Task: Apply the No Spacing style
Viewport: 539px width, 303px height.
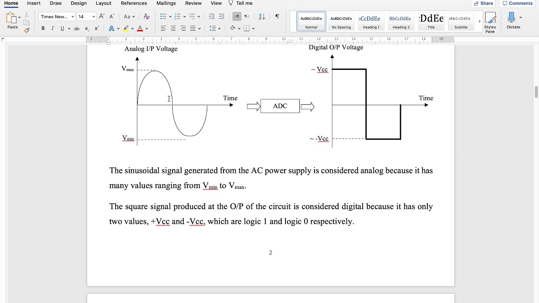Action: click(x=341, y=21)
